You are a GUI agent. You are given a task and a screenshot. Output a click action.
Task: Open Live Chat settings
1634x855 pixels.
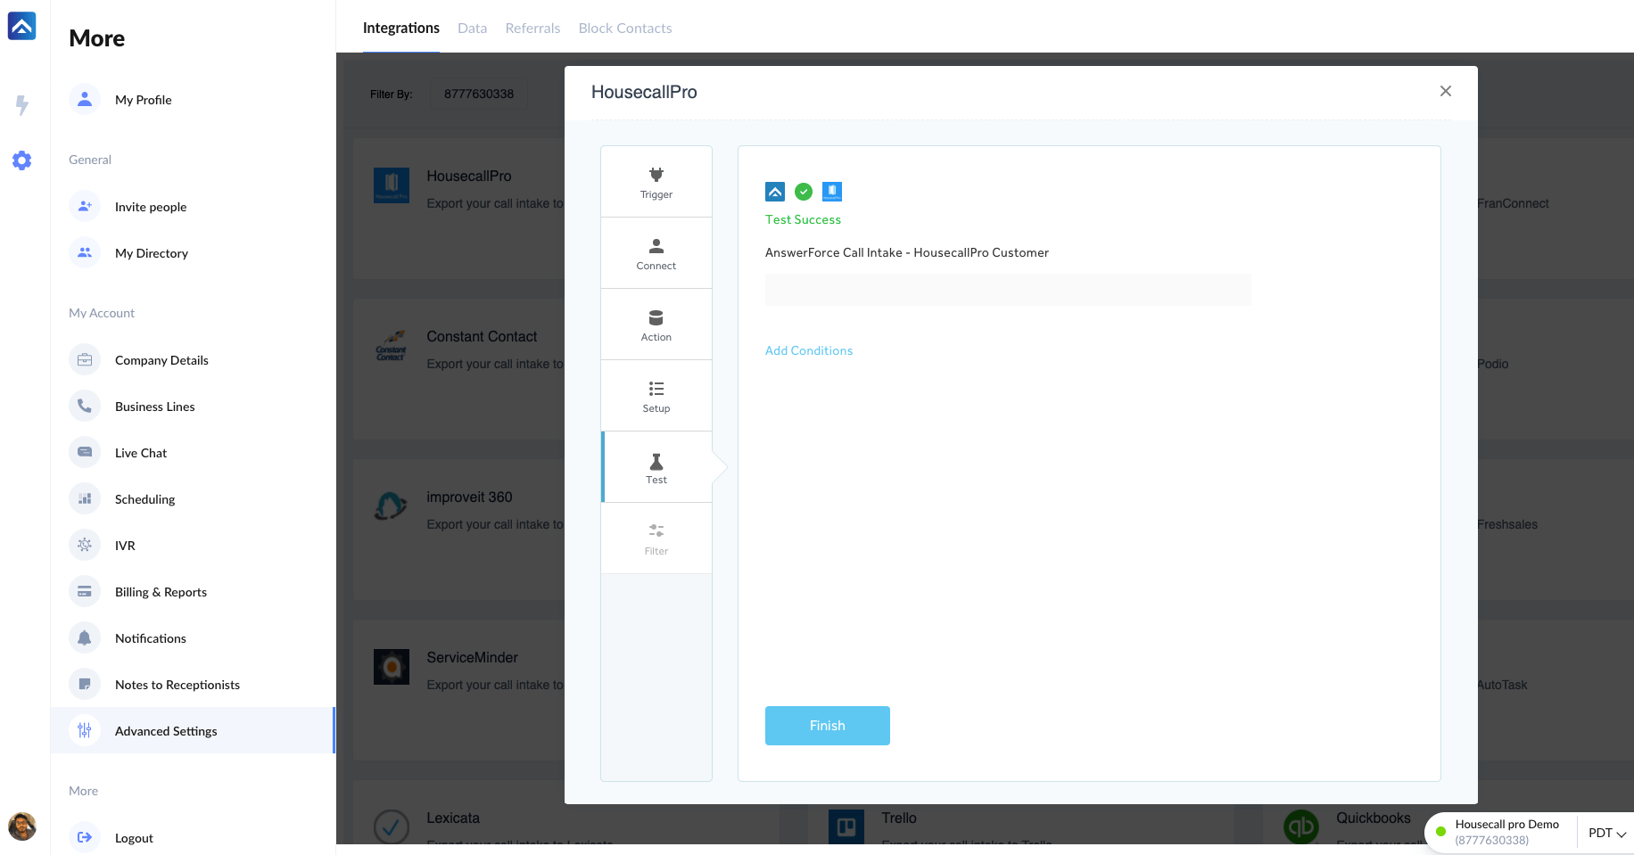tap(141, 453)
